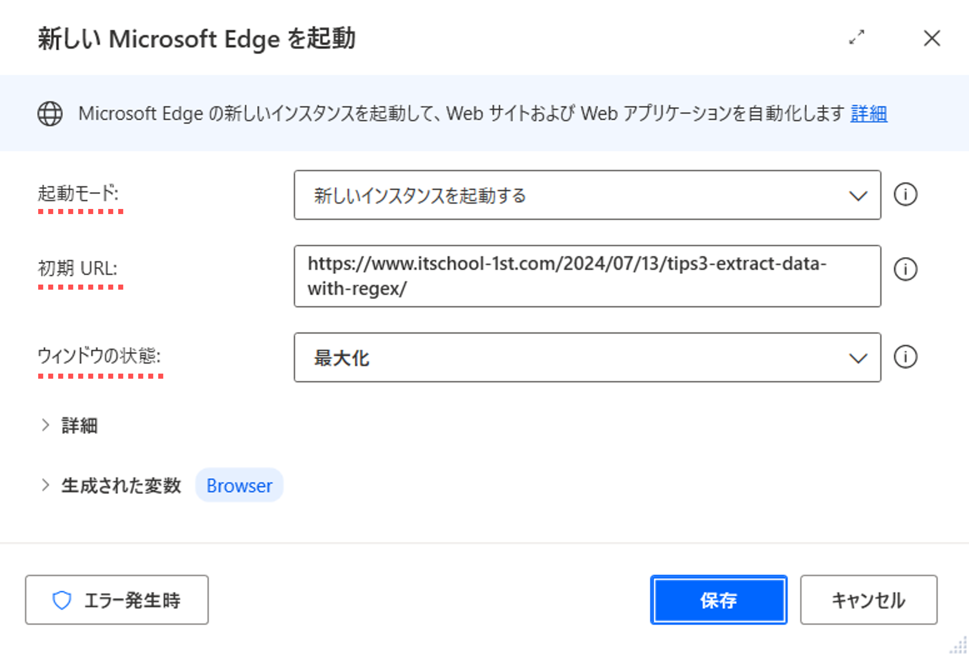The image size is (969, 656).
Task: Open the エラー発生時 settings button
Action: (117, 600)
